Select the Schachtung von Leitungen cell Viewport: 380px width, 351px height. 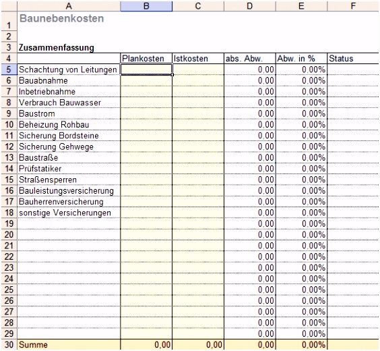tap(69, 70)
